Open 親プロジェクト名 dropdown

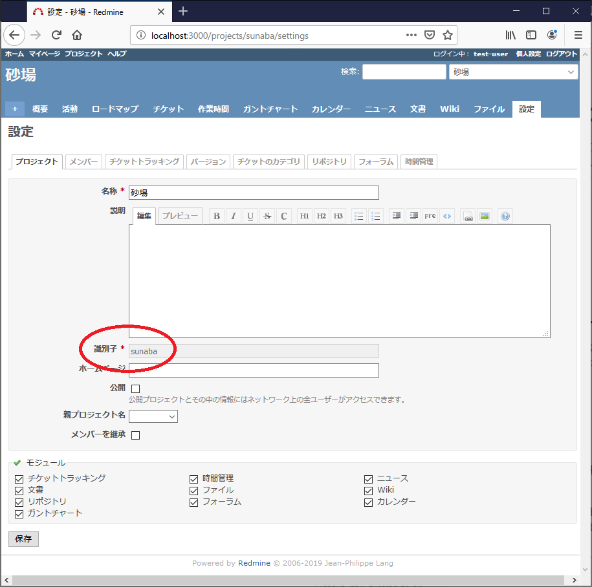tap(153, 416)
